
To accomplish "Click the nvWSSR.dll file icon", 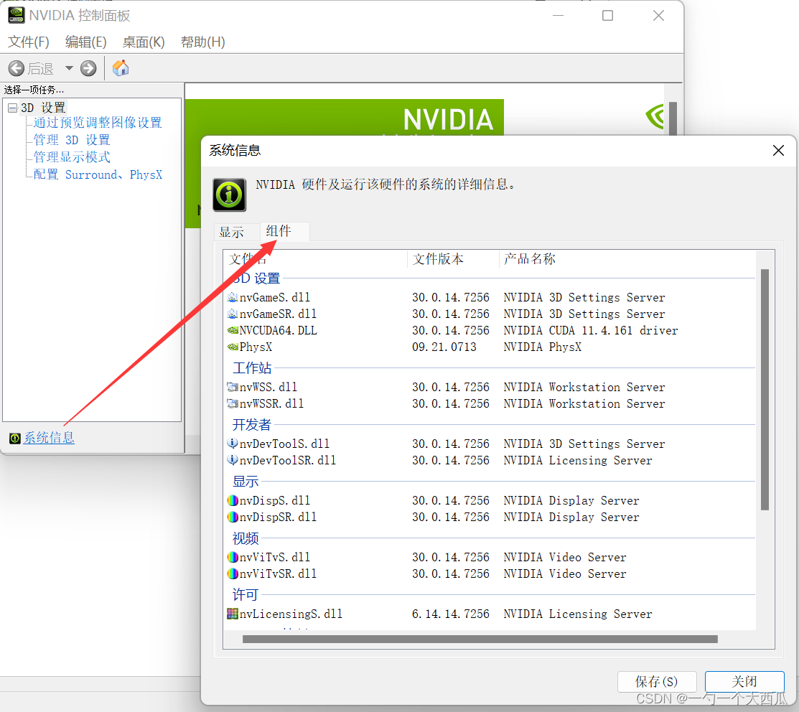I will pyautogui.click(x=233, y=403).
